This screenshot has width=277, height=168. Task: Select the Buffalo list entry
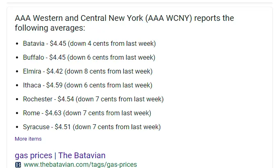point(89,57)
